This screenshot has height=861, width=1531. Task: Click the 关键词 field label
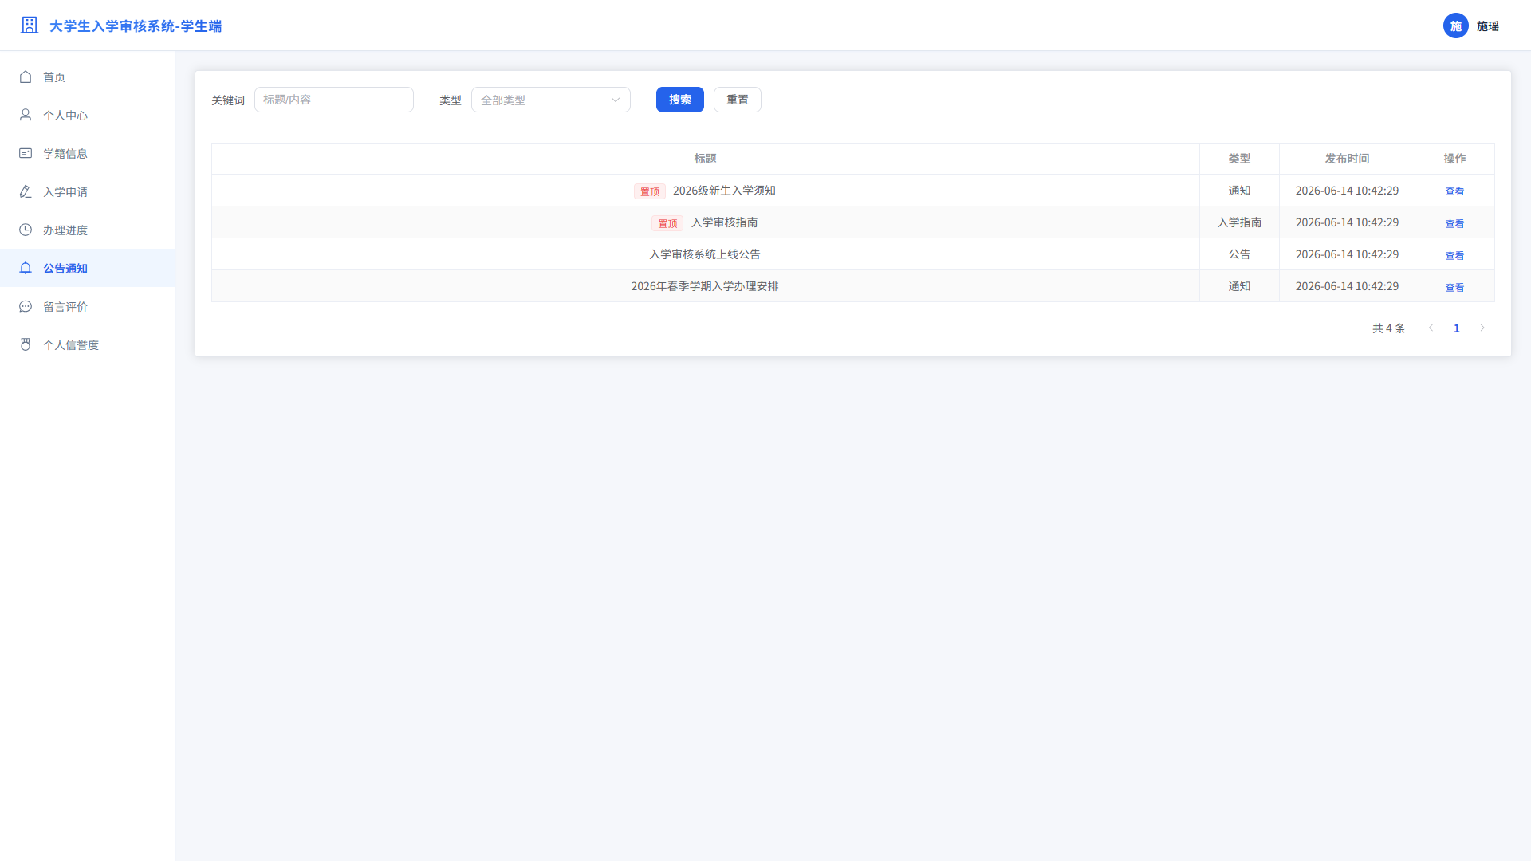click(x=228, y=100)
